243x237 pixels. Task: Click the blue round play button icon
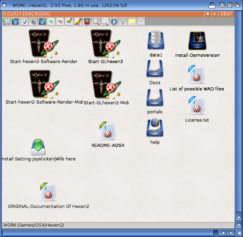pos(114,21)
